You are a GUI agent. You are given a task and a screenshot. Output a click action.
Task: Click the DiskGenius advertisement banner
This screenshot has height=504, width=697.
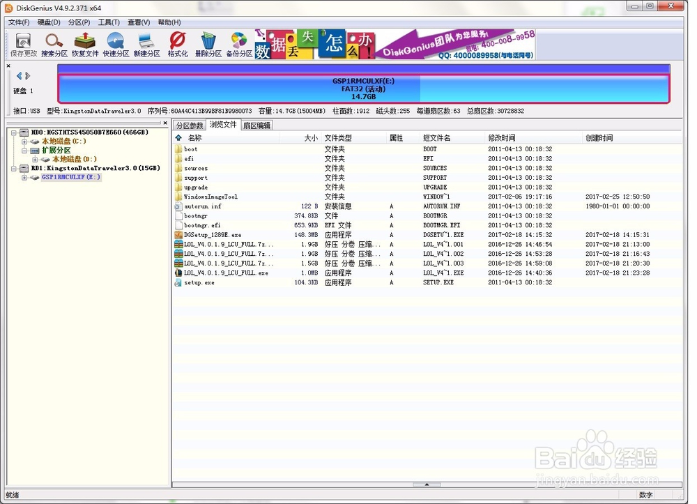tap(395, 45)
